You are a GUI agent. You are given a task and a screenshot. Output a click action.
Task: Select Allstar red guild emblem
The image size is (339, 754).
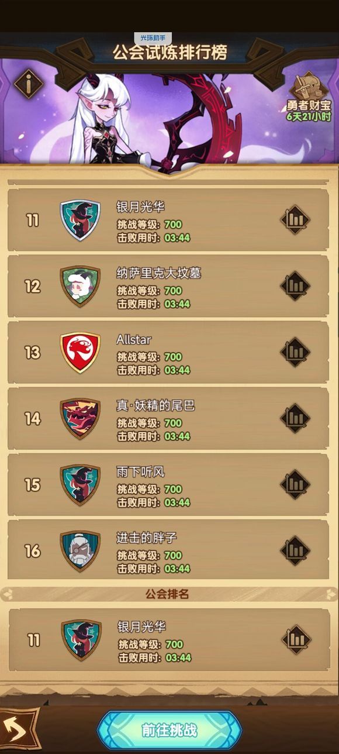(81, 352)
